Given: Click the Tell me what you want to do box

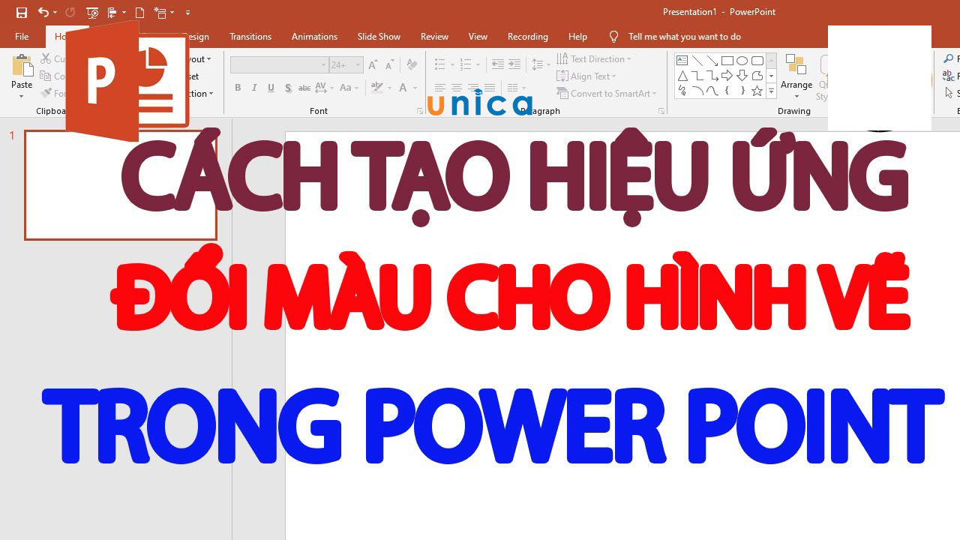Looking at the screenshot, I should point(684,37).
